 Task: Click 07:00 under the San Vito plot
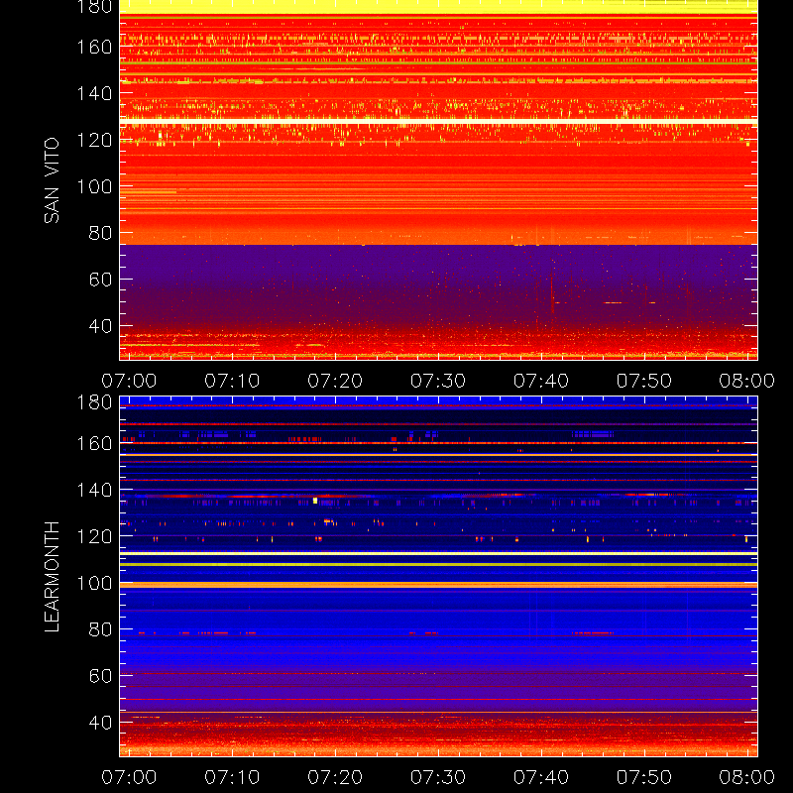[129, 381]
